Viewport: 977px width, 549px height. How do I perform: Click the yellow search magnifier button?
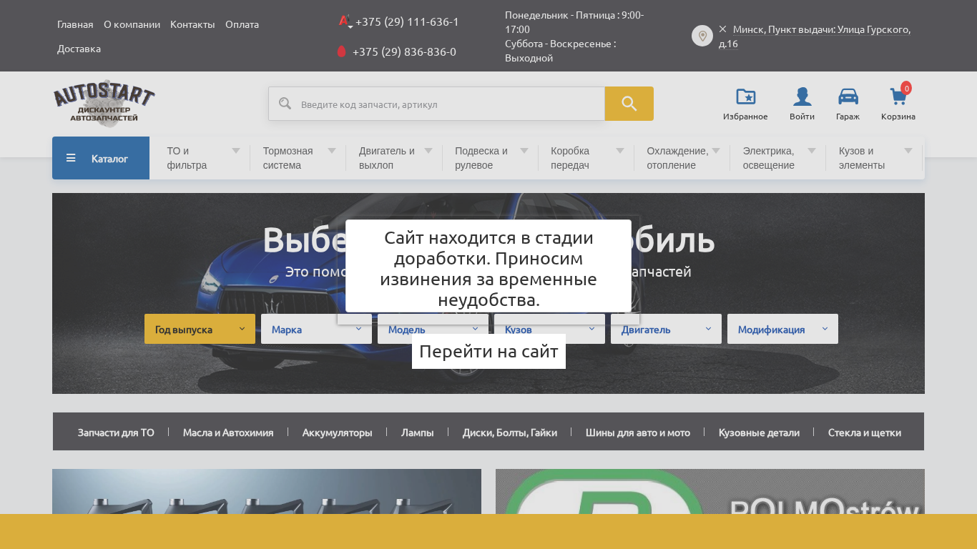pyautogui.click(x=629, y=104)
